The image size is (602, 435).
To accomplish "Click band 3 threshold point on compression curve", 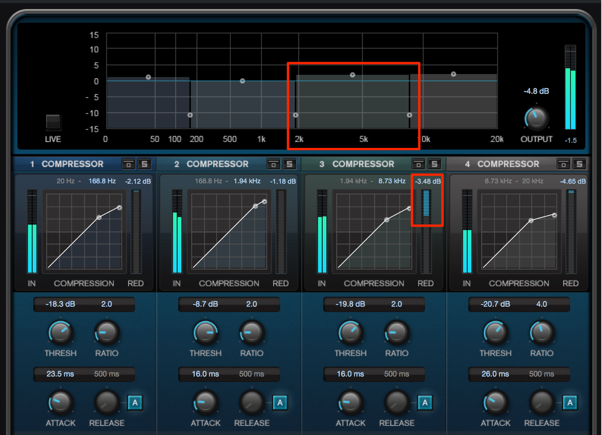I will (387, 220).
